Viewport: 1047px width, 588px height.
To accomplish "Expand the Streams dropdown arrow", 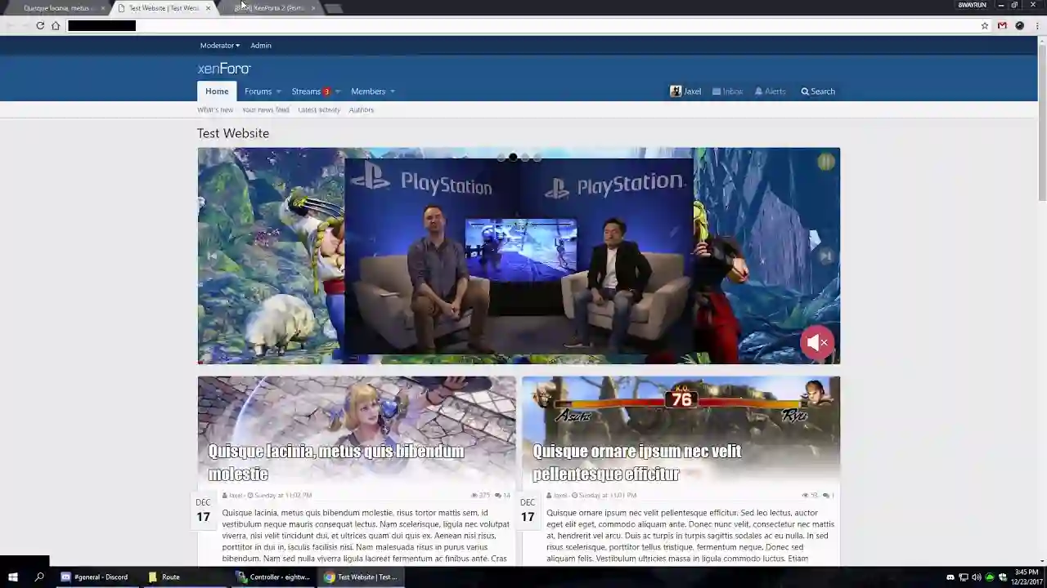I will (x=337, y=91).
